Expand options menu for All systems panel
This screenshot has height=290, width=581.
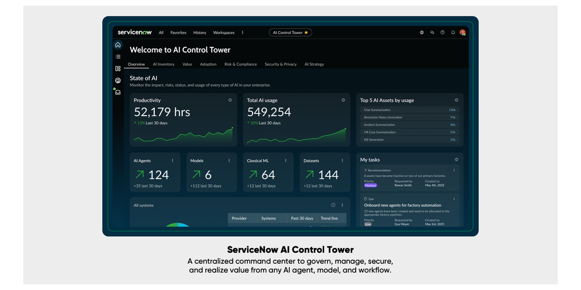(x=342, y=205)
